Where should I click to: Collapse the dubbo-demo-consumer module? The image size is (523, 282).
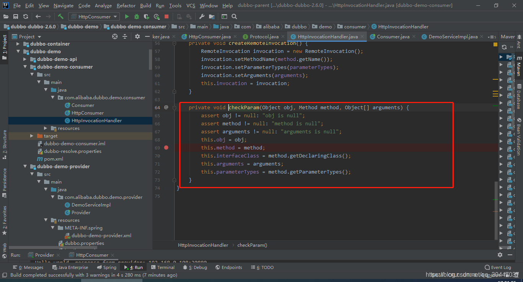point(25,67)
